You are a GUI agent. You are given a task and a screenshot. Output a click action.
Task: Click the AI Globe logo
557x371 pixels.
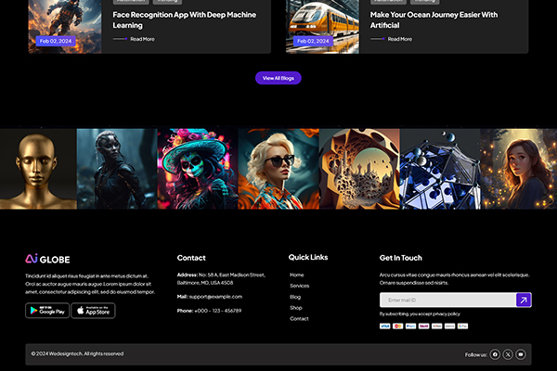click(x=47, y=259)
